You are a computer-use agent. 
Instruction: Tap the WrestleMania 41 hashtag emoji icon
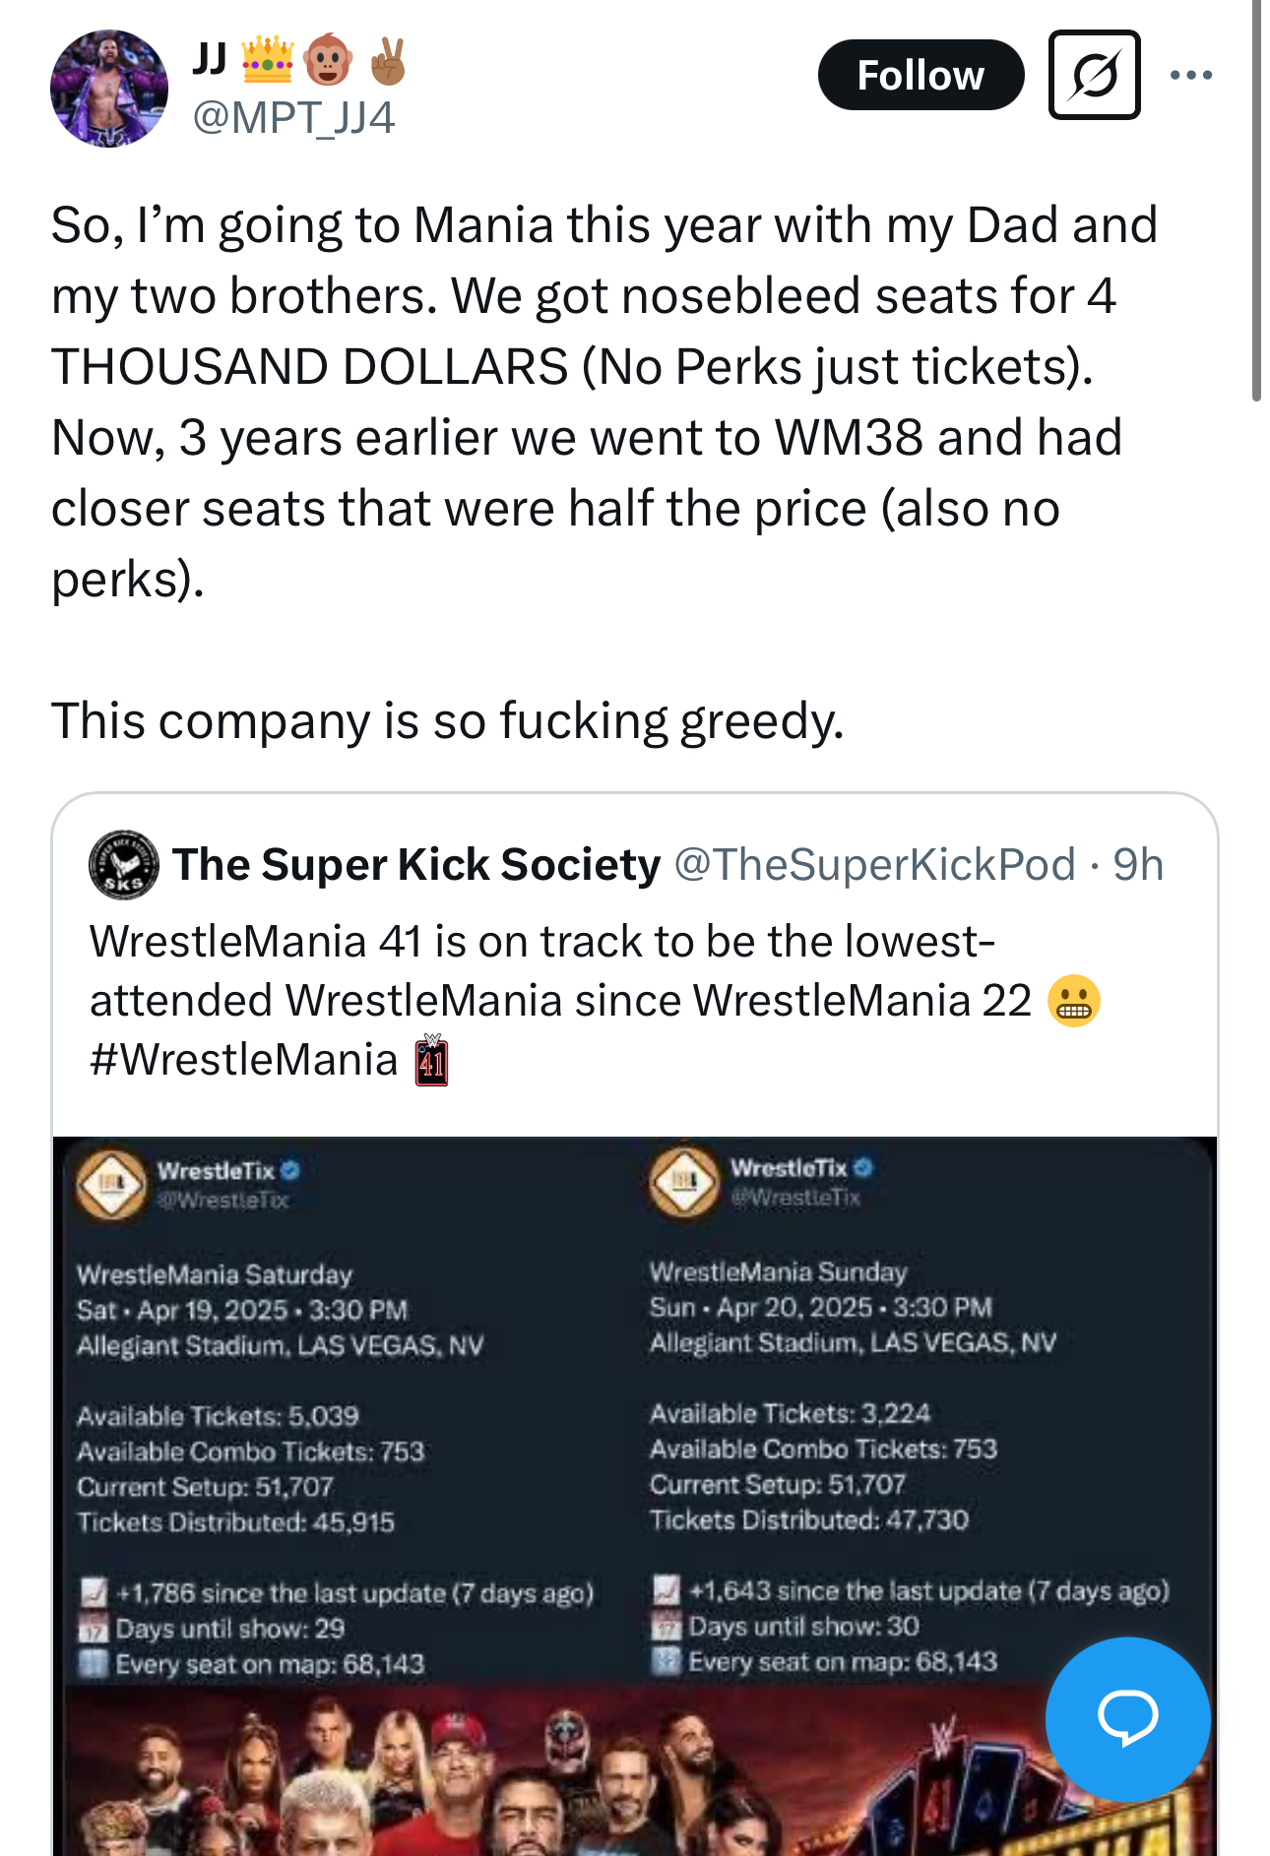(431, 1061)
